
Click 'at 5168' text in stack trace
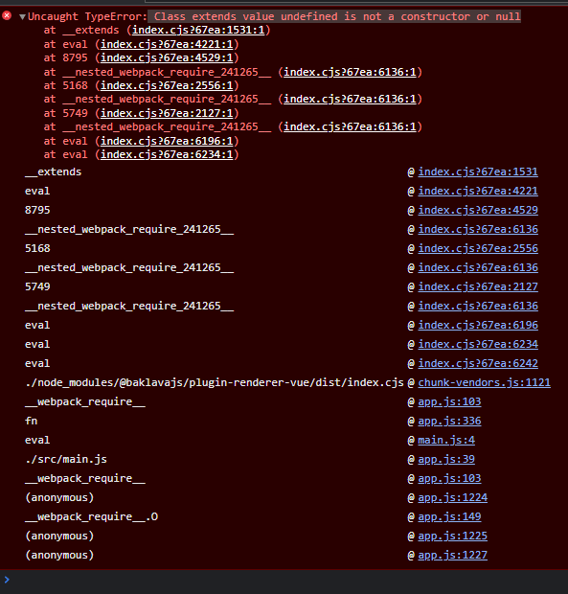pyautogui.click(x=65, y=85)
